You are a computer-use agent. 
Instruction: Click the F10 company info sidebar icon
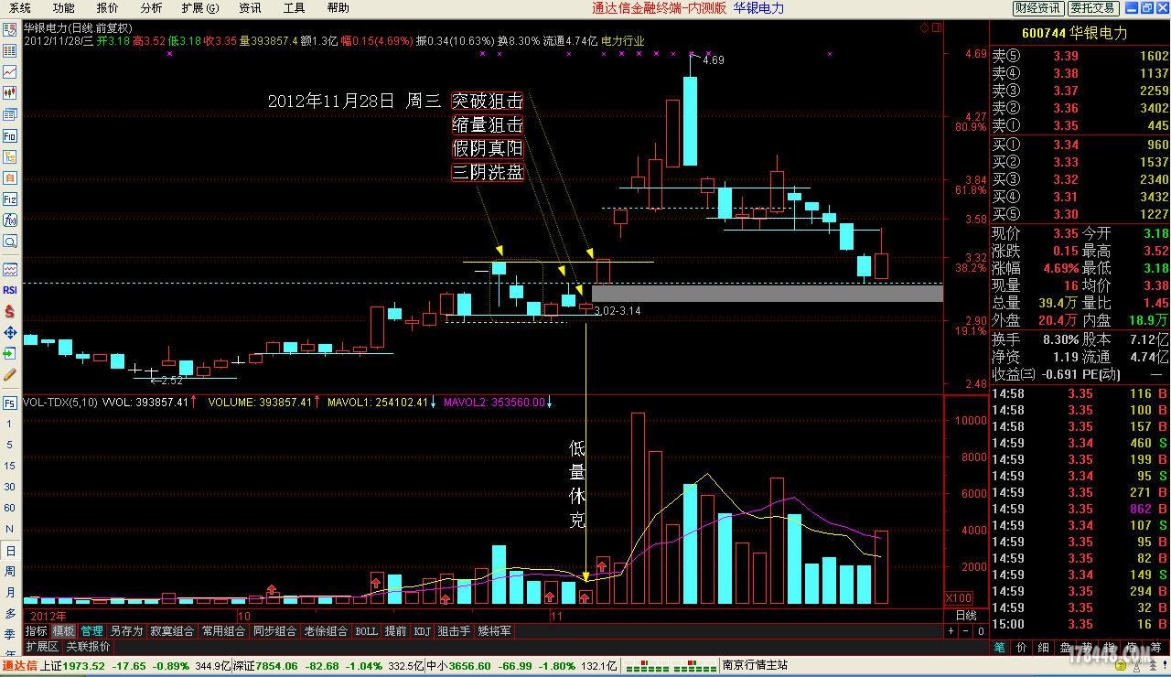click(x=10, y=135)
